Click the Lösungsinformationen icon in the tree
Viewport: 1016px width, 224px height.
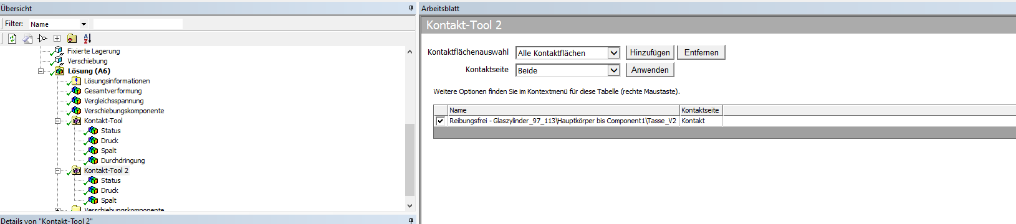click(76, 81)
